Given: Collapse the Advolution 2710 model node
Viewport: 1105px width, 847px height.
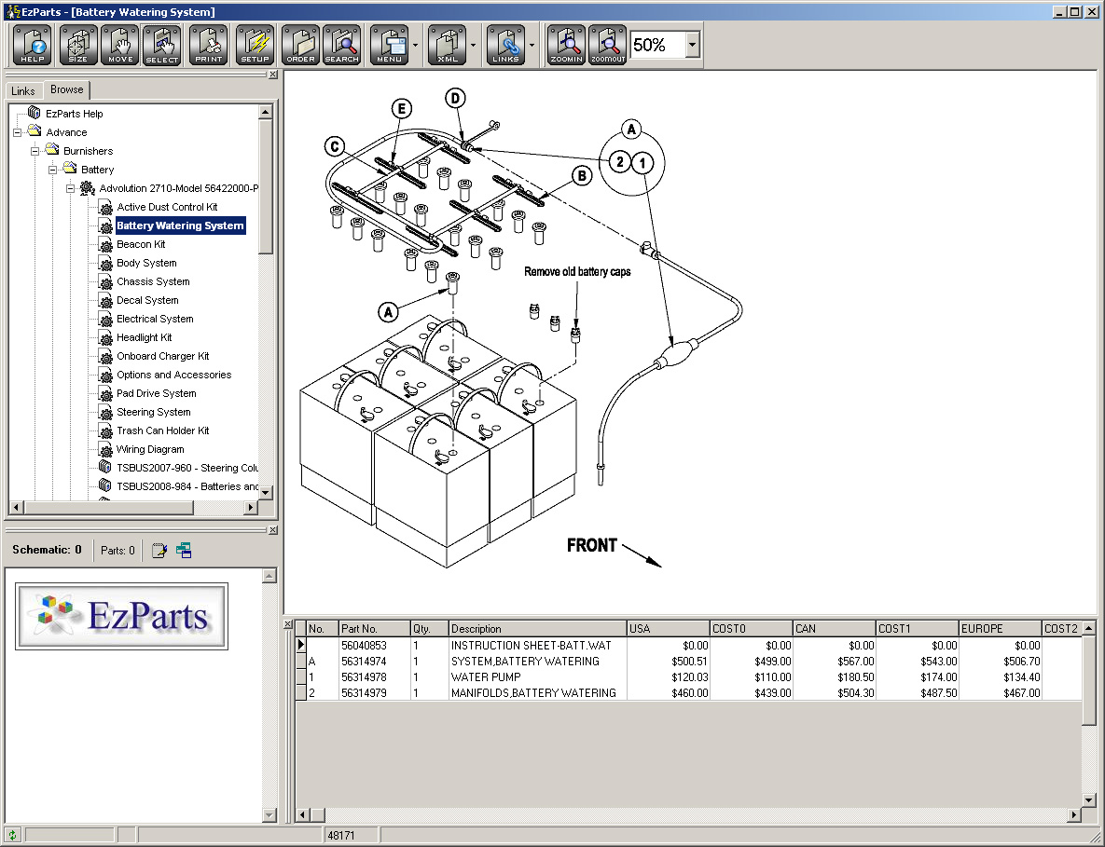Looking at the screenshot, I should click(70, 189).
